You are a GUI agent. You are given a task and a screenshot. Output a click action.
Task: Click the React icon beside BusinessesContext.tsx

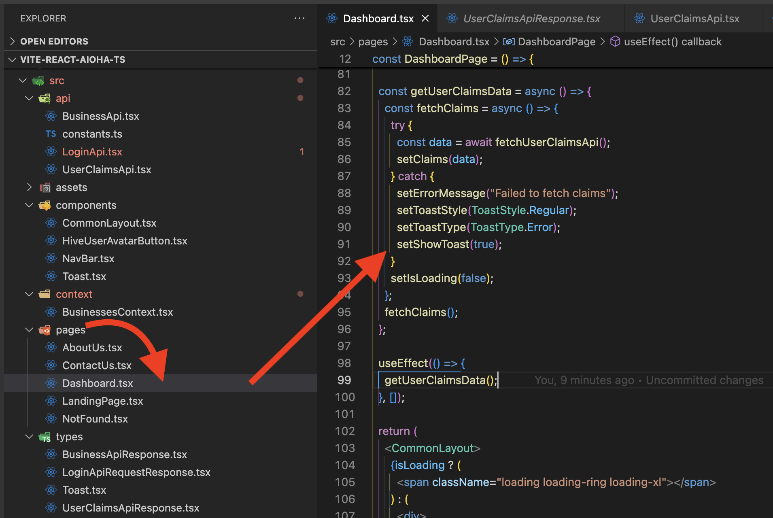coord(51,312)
